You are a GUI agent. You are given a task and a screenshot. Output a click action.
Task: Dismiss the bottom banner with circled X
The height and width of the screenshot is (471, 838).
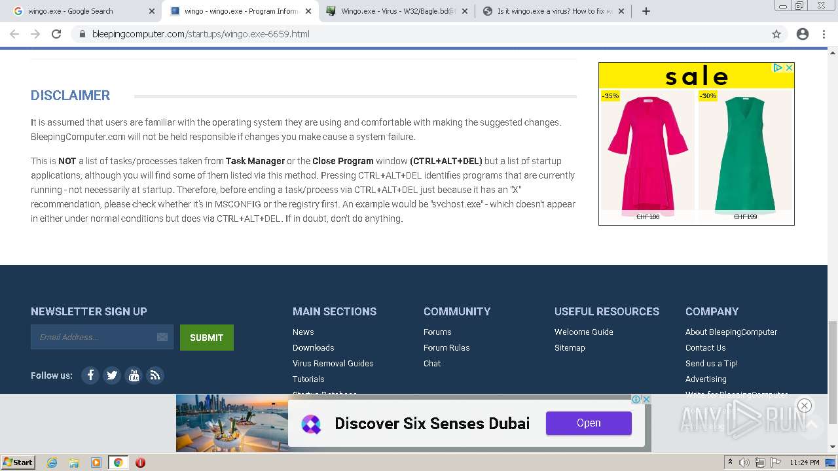805,406
